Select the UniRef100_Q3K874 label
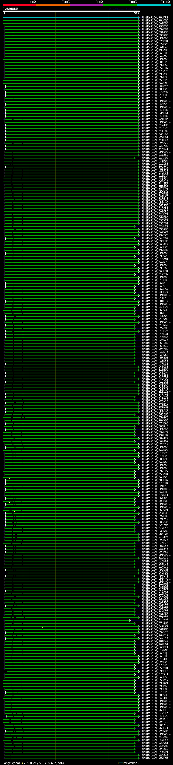The width and height of the screenshot is (173, 765). pos(155,292)
